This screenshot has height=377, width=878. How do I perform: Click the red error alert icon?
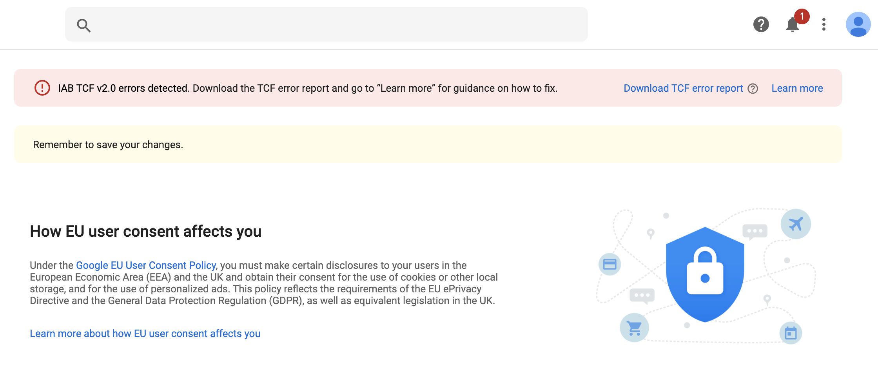pos(42,88)
